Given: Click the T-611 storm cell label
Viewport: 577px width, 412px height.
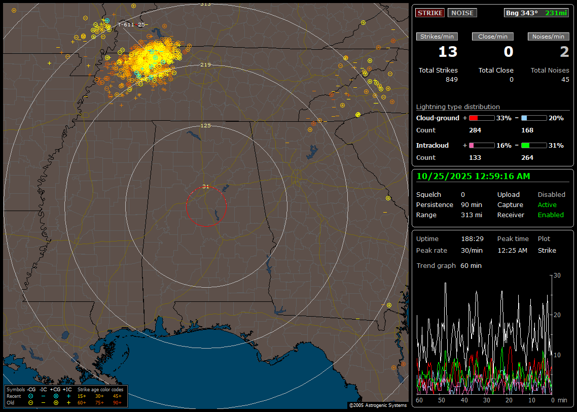Looking at the screenshot, I should tap(126, 24).
